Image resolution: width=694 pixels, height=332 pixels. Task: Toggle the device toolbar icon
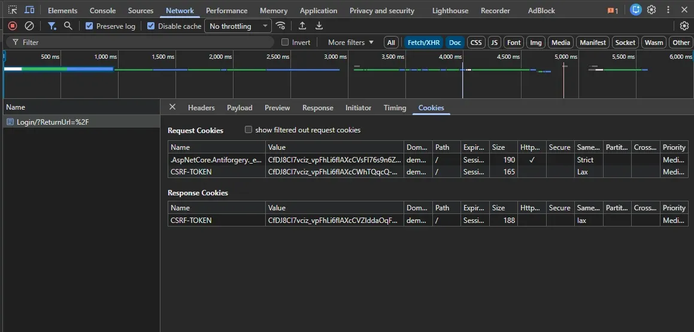30,10
